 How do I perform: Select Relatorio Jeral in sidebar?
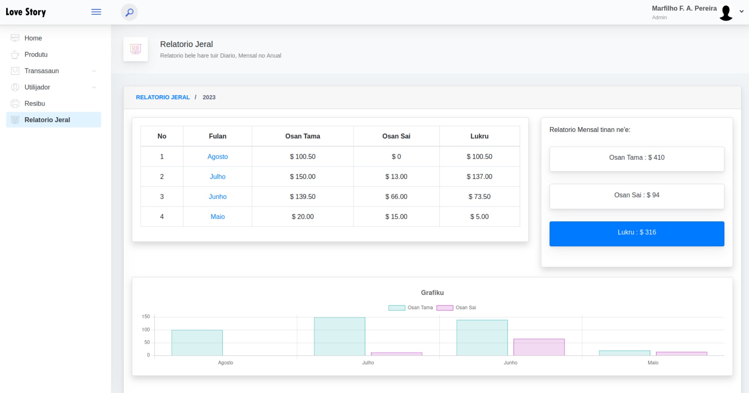click(x=47, y=120)
